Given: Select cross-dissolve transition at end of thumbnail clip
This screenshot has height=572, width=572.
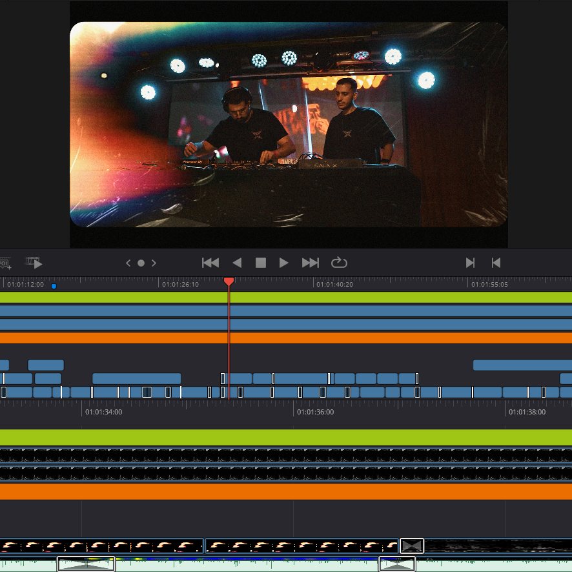Looking at the screenshot, I should 412,546.
